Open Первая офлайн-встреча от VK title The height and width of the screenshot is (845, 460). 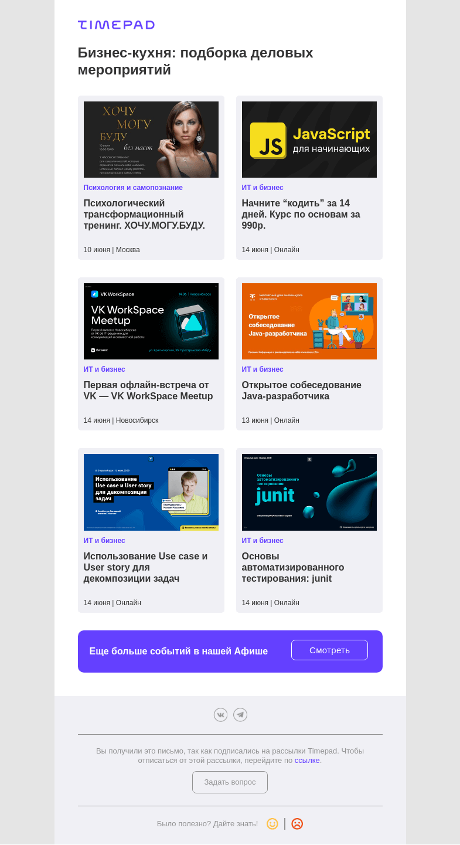click(148, 391)
